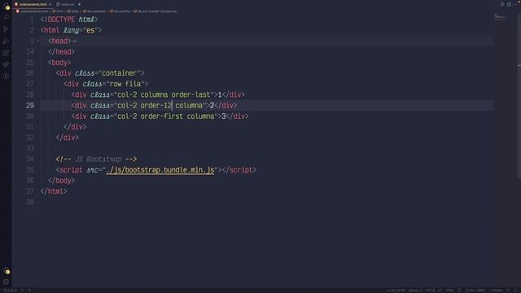Switch to the ordenamiento.html tab

pyautogui.click(x=33, y=4)
